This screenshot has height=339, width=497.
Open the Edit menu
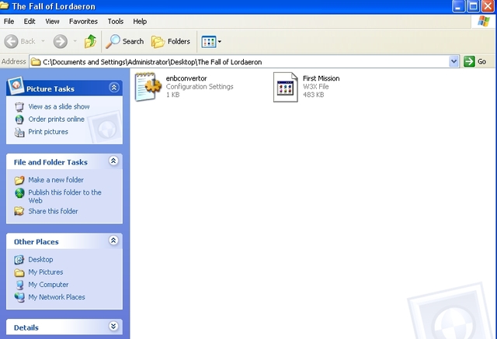point(30,22)
